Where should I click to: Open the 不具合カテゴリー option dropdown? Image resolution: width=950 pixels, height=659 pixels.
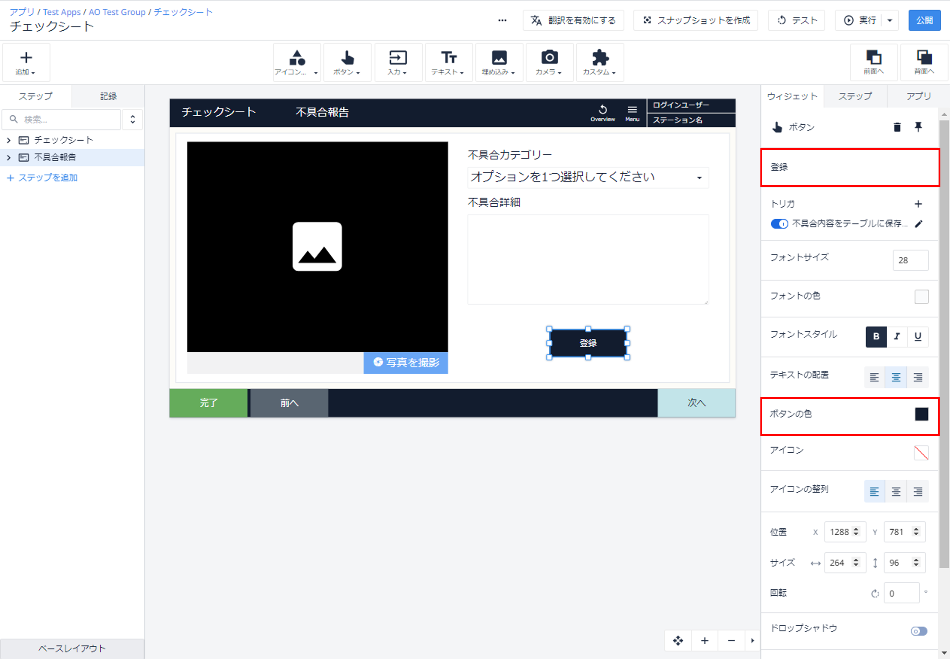click(x=588, y=178)
